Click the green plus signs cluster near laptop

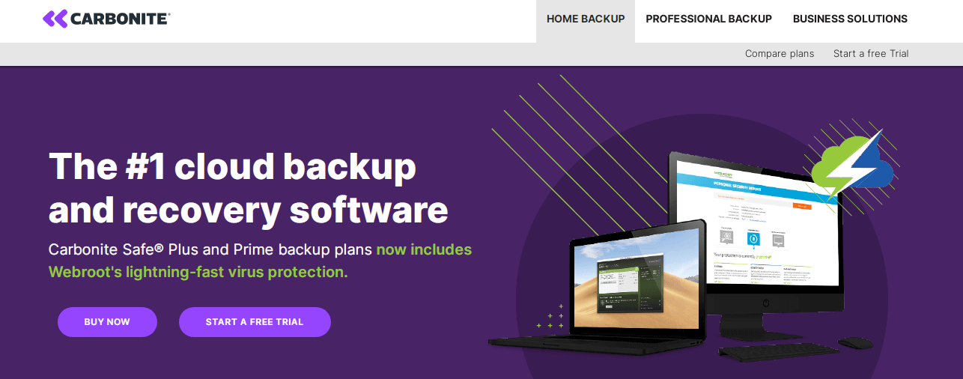pyautogui.click(x=550, y=317)
